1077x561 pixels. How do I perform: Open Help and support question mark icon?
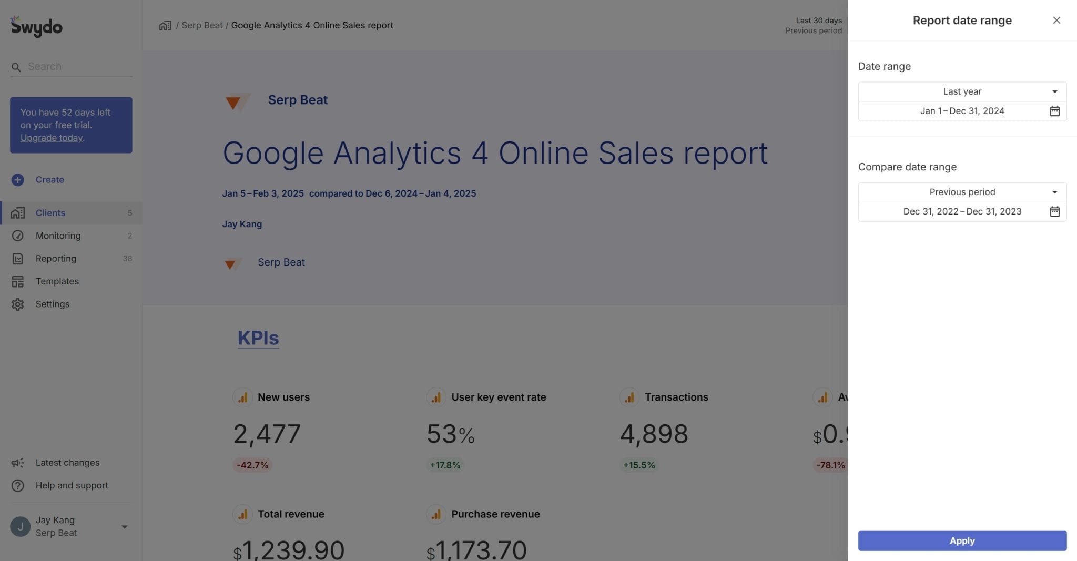point(17,485)
